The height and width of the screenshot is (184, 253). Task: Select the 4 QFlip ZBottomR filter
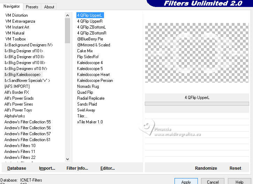pyautogui.click(x=92, y=33)
